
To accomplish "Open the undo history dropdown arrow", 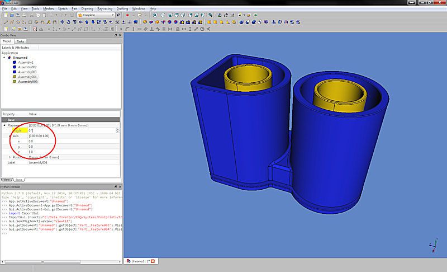I will 56,15.
